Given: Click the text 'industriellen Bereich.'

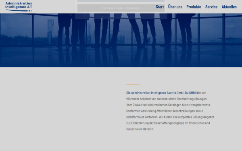Looking at the screenshot, I should point(140,129).
